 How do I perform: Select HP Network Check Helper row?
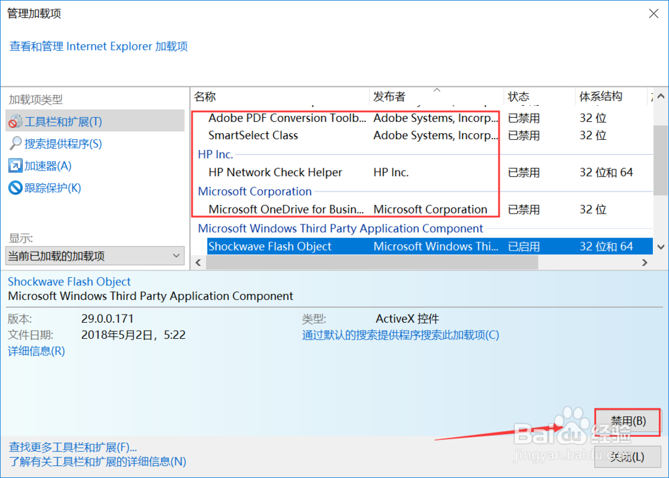point(429,173)
